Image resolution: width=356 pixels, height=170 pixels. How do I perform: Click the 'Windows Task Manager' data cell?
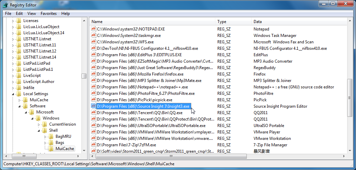tap(275, 35)
